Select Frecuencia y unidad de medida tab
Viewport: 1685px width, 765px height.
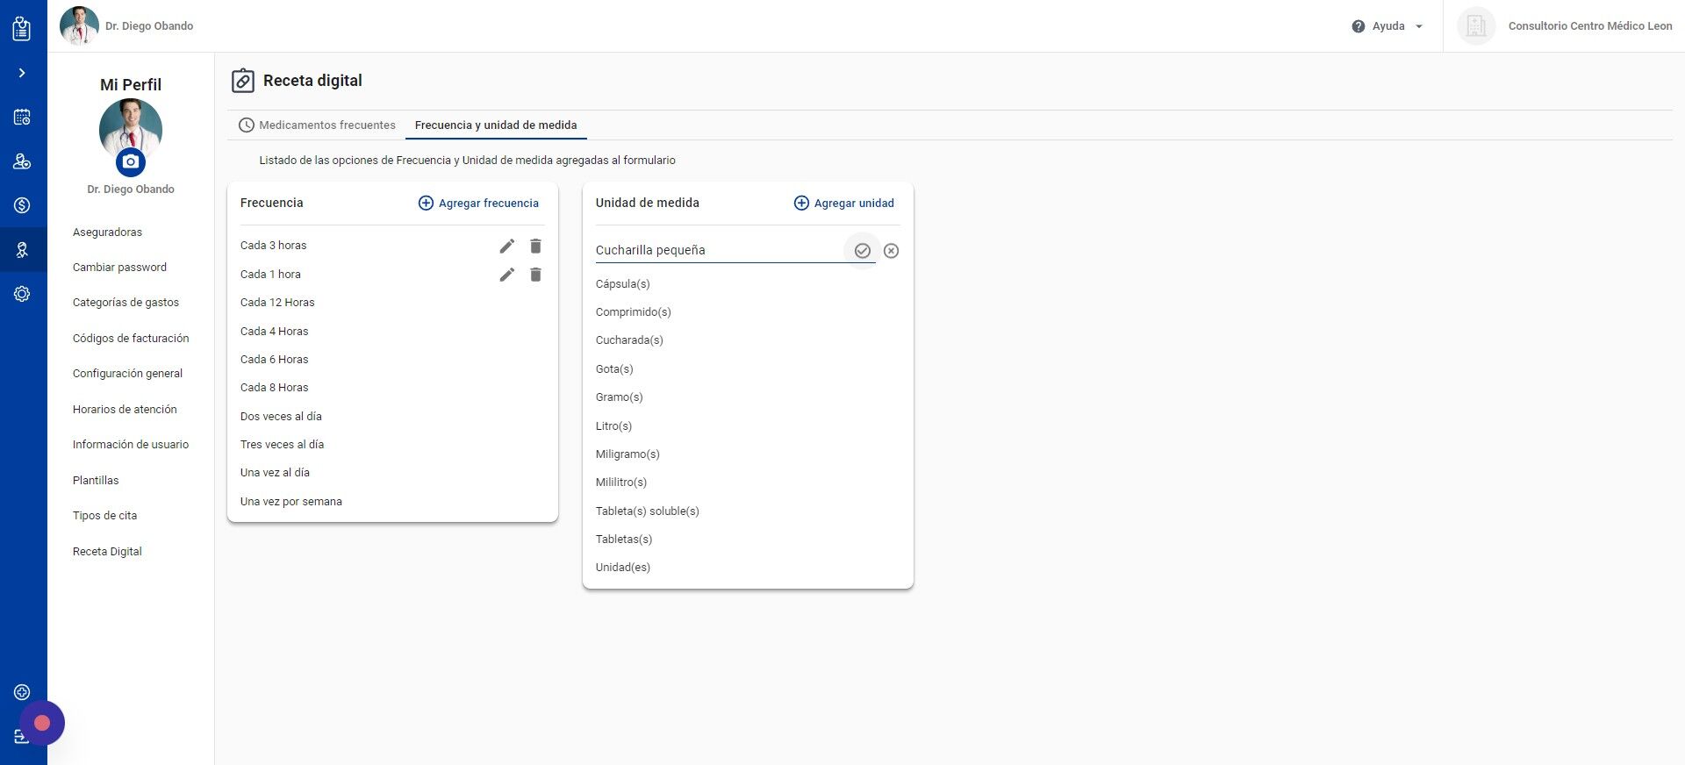pyautogui.click(x=496, y=125)
